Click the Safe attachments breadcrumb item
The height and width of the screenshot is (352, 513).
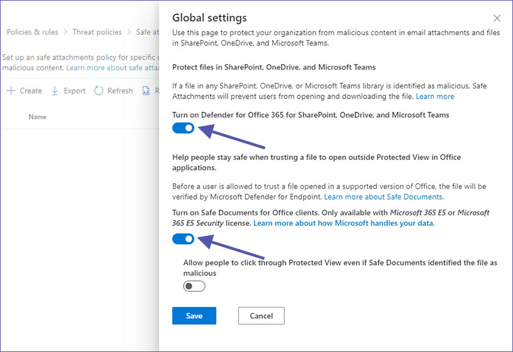point(148,32)
